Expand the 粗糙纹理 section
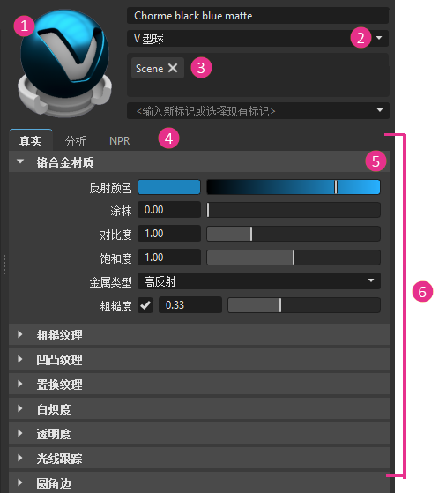The height and width of the screenshot is (493, 439). 199,334
